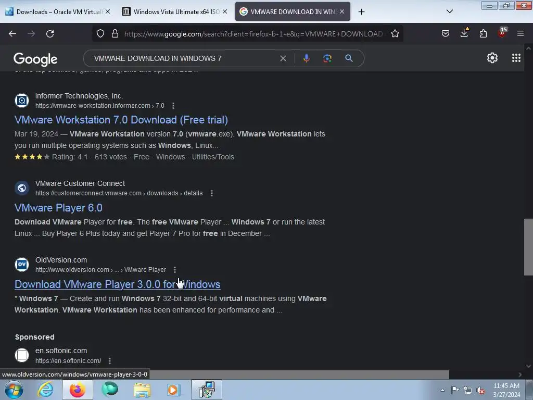The height and width of the screenshot is (400, 533).
Task: Launch Internet Explorer from the taskbar
Action: coord(46,390)
